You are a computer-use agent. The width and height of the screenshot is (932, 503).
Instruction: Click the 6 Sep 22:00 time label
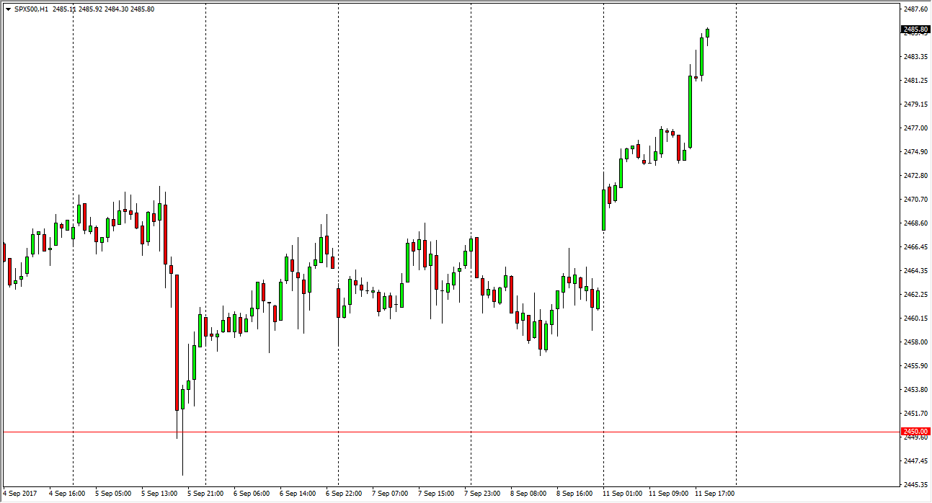(343, 494)
